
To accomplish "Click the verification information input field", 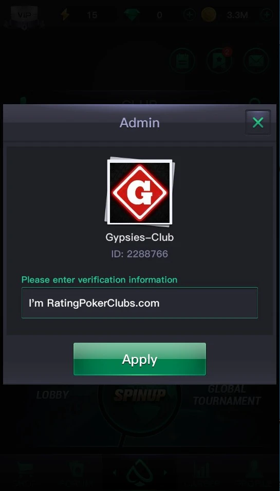I will [x=140, y=303].
